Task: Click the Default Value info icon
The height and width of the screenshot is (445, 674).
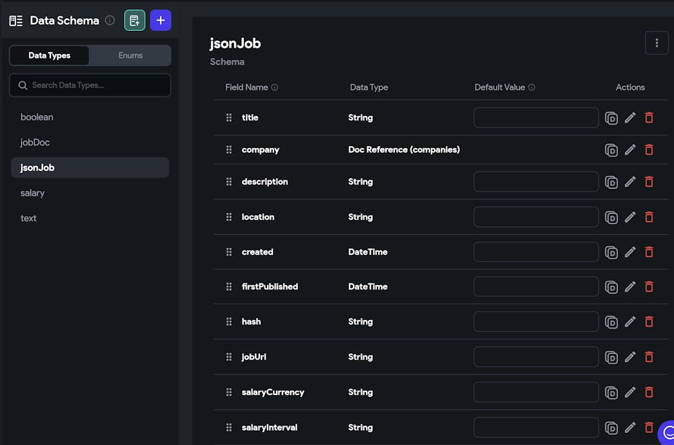Action: (x=532, y=88)
